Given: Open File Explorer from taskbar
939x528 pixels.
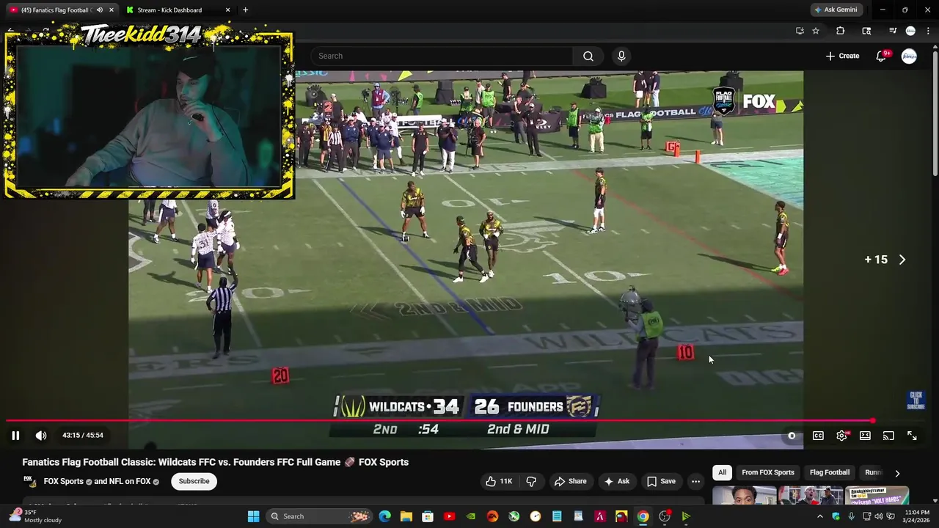Looking at the screenshot, I should [x=406, y=516].
